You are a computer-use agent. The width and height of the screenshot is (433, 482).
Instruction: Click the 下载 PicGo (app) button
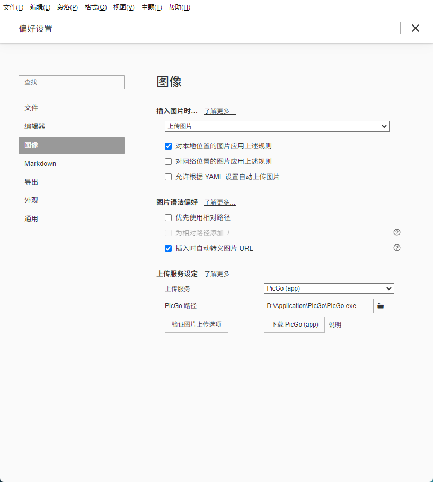coord(294,324)
